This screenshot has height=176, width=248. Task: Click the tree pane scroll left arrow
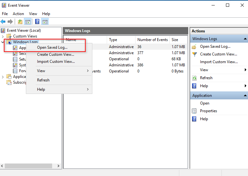tap(2, 166)
